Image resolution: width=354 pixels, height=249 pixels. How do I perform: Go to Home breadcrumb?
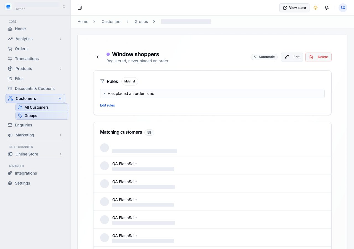click(83, 22)
